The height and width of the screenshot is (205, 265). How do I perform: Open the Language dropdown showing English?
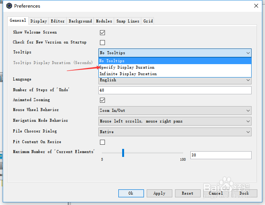pos(175,81)
